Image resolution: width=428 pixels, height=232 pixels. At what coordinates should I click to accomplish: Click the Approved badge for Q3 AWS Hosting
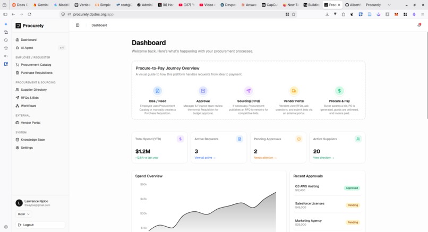pyautogui.click(x=352, y=188)
